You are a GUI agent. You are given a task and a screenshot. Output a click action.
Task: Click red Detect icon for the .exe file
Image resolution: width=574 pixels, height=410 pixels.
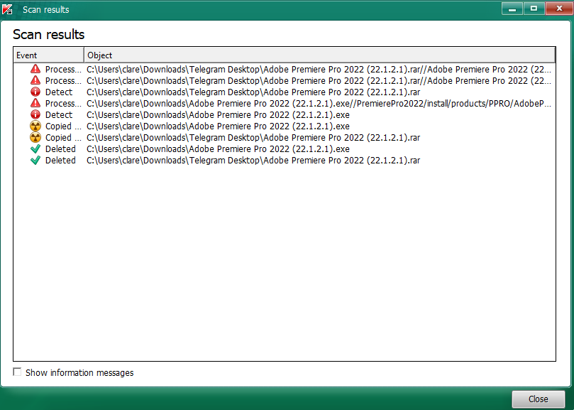35,114
